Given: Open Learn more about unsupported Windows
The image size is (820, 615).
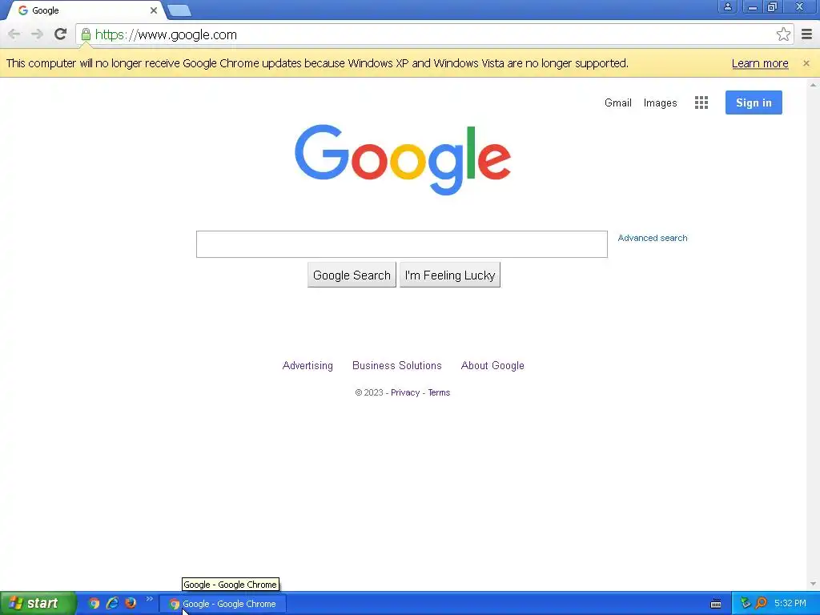Looking at the screenshot, I should point(760,63).
